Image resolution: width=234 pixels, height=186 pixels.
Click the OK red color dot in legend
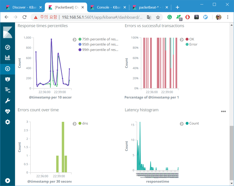[x=187, y=39]
